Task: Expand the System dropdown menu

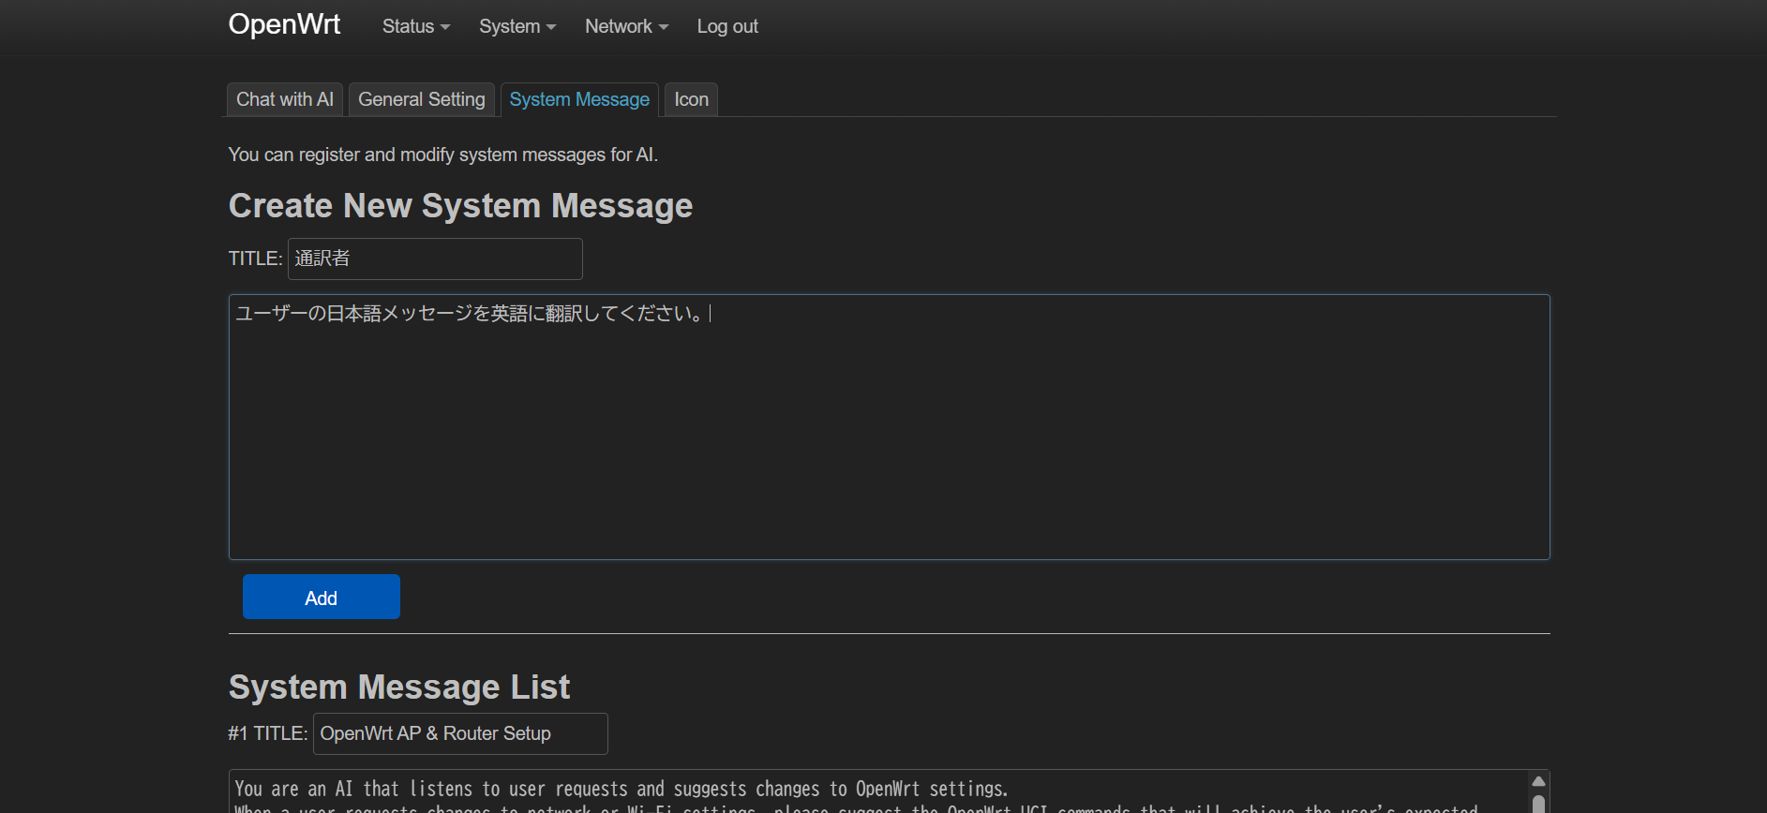Action: 517,26
